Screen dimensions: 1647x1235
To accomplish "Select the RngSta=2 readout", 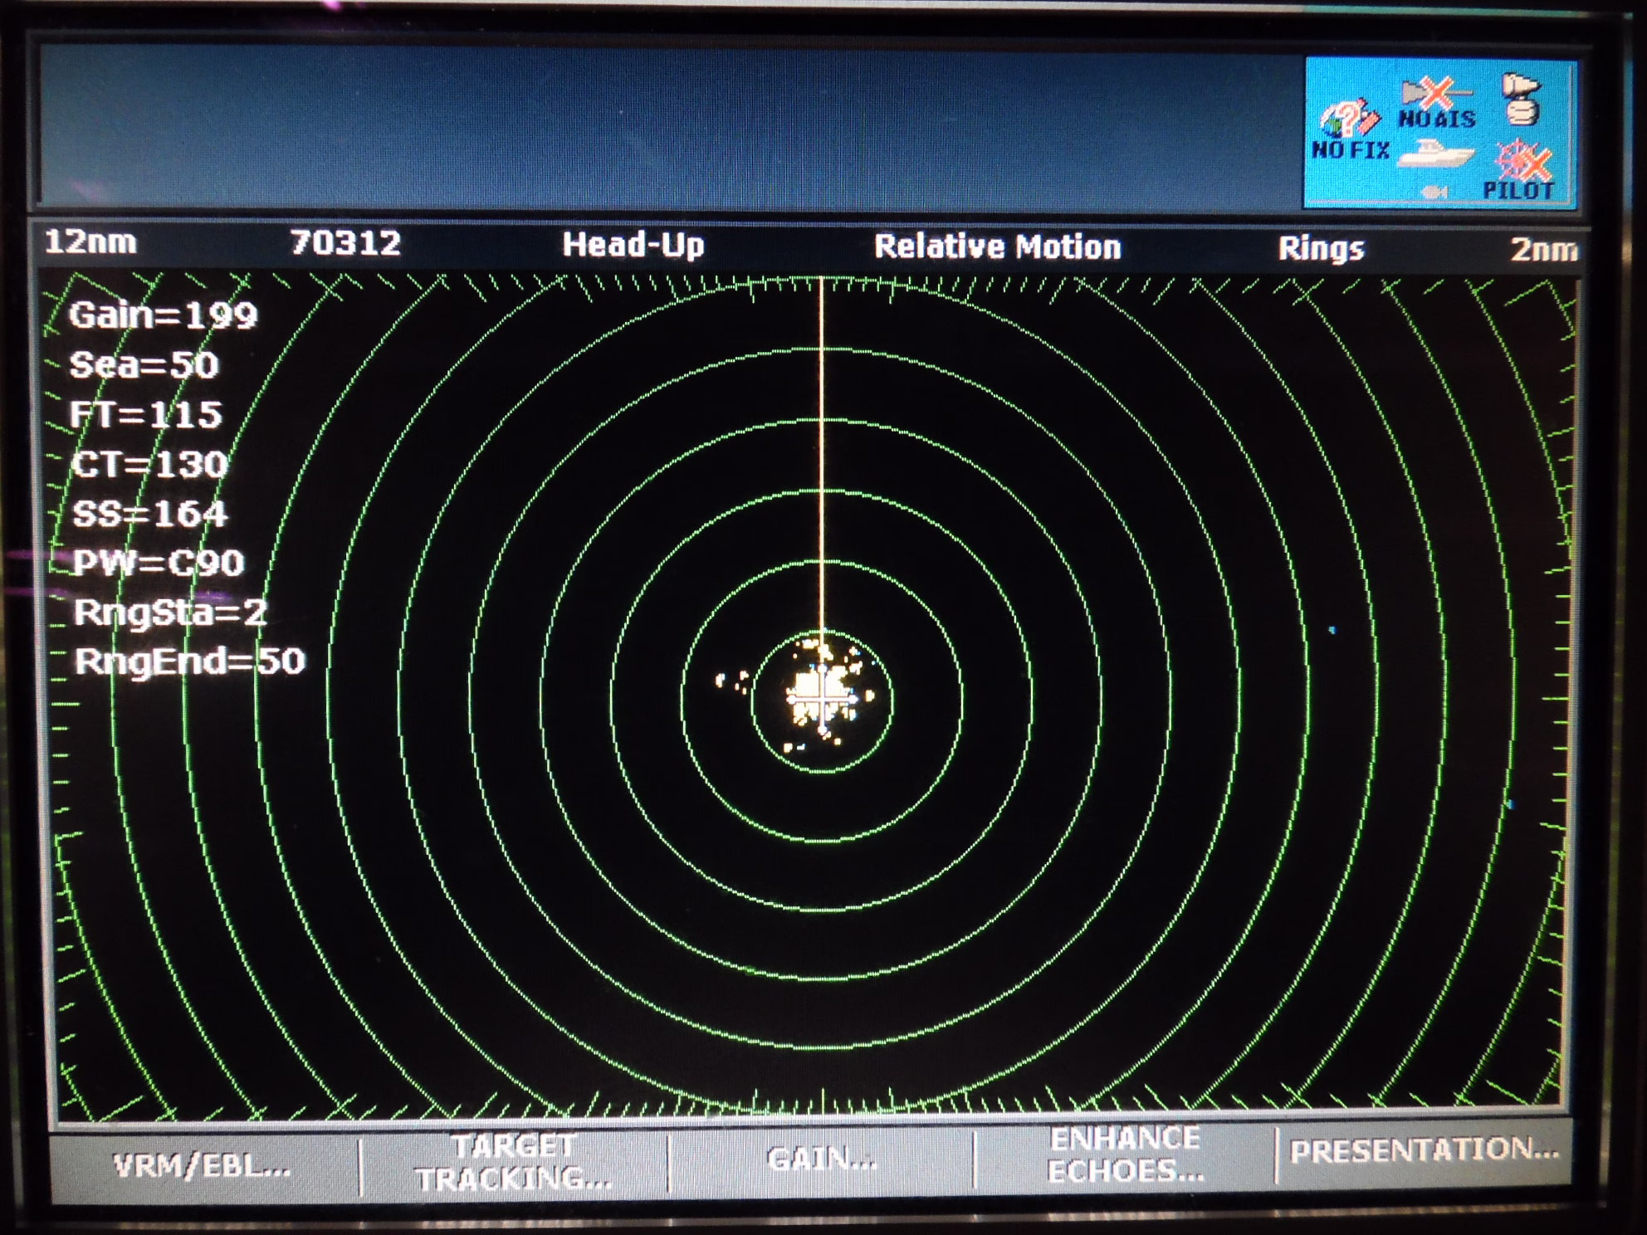I will 170,613.
